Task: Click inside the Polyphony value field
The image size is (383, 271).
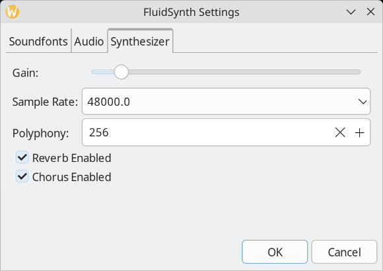Action: point(207,132)
